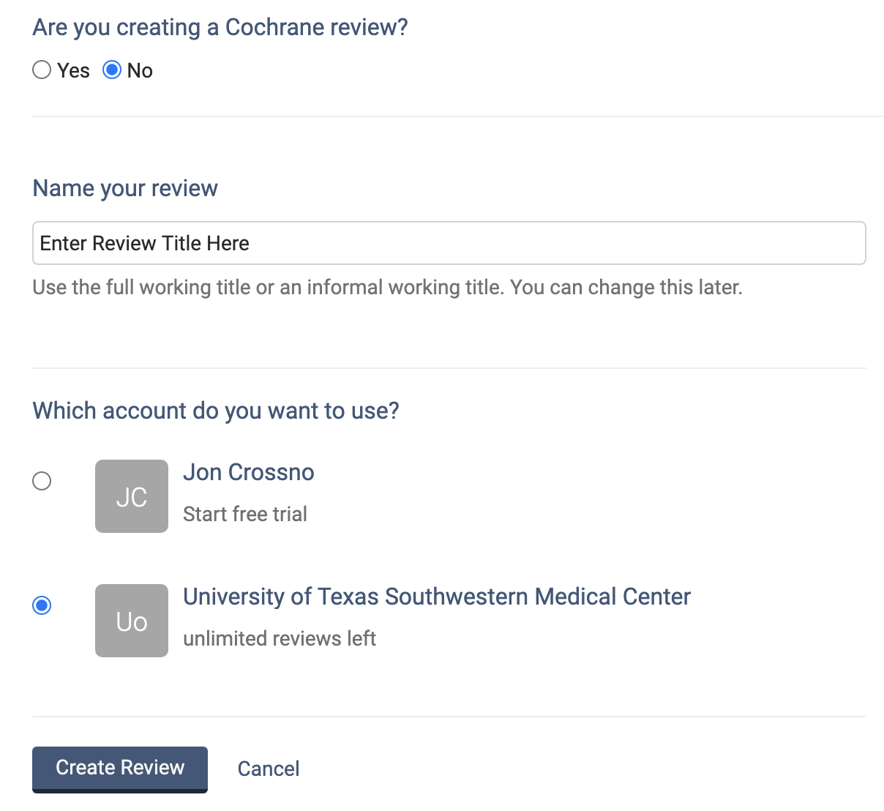The image size is (884, 811).
Task: Click the Cancel link
Action: coord(269,769)
